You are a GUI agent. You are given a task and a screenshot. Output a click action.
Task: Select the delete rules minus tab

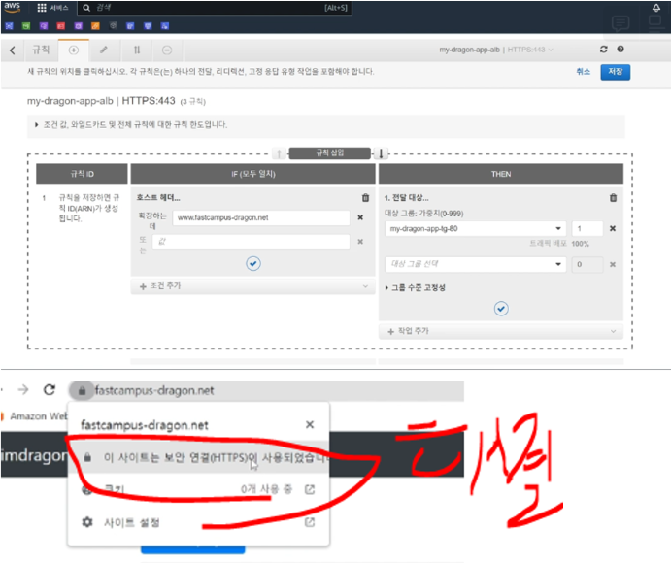167,50
